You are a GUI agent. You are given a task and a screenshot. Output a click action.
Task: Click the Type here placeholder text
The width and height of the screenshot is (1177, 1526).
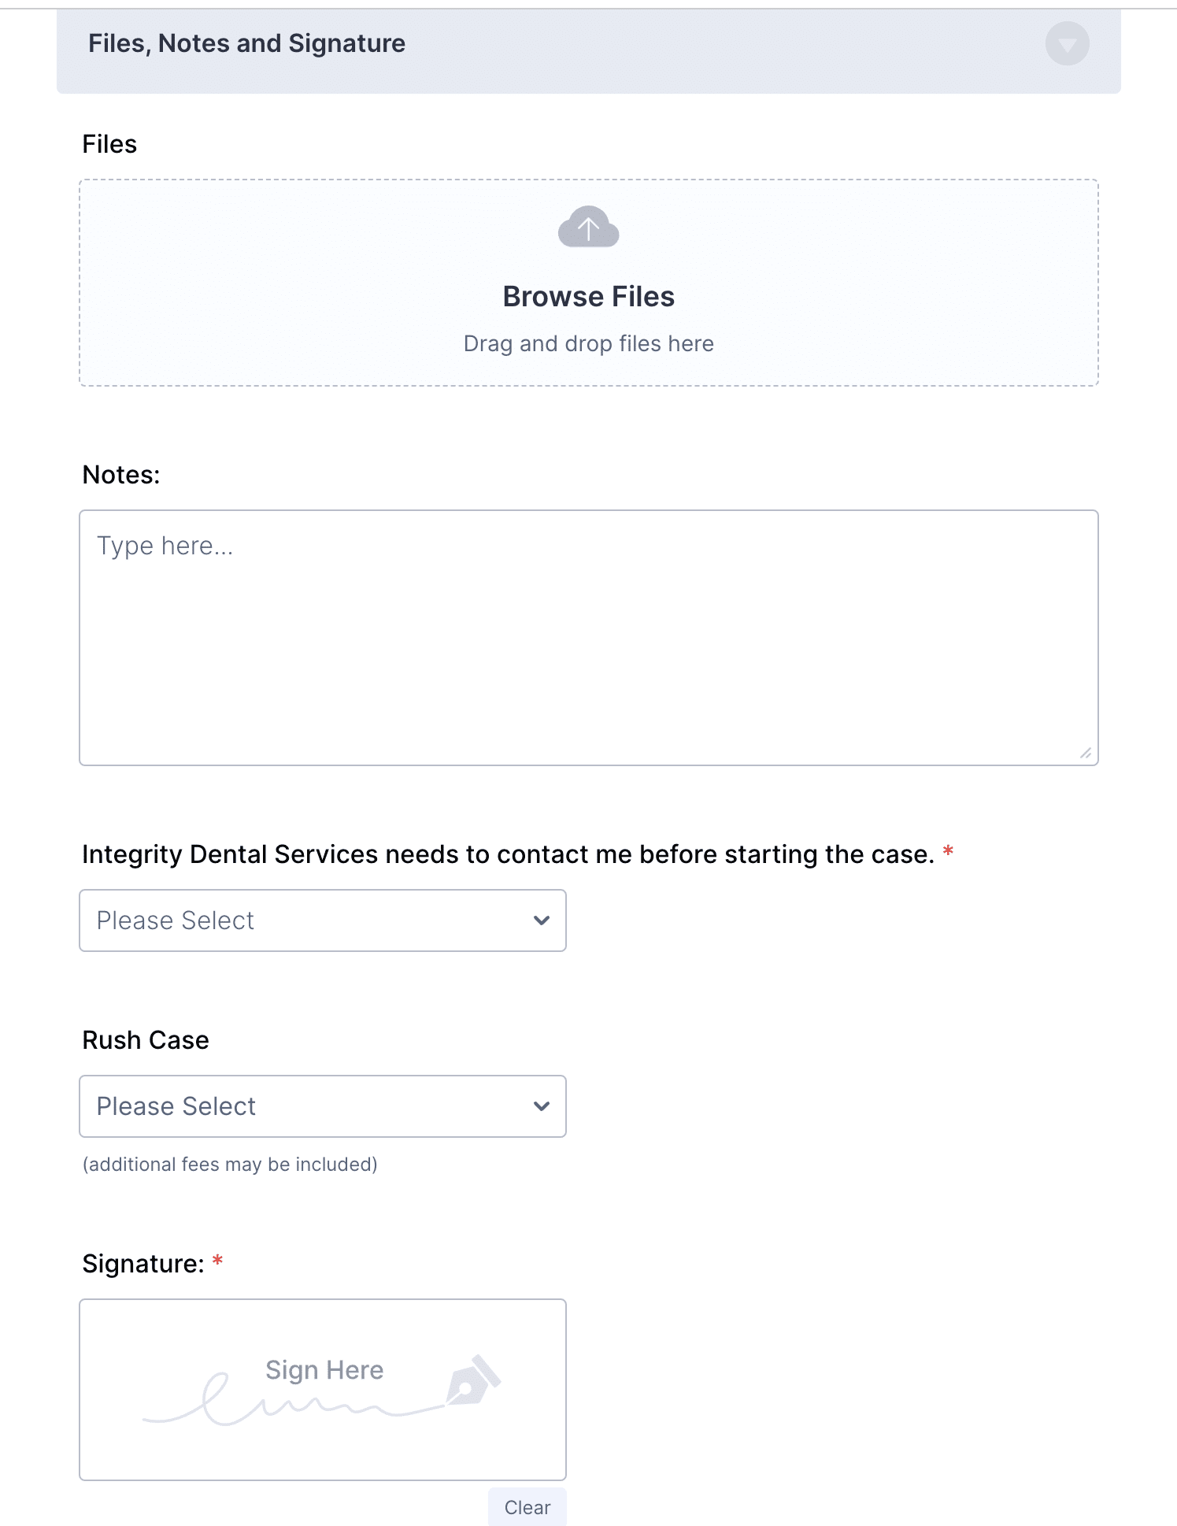(165, 546)
